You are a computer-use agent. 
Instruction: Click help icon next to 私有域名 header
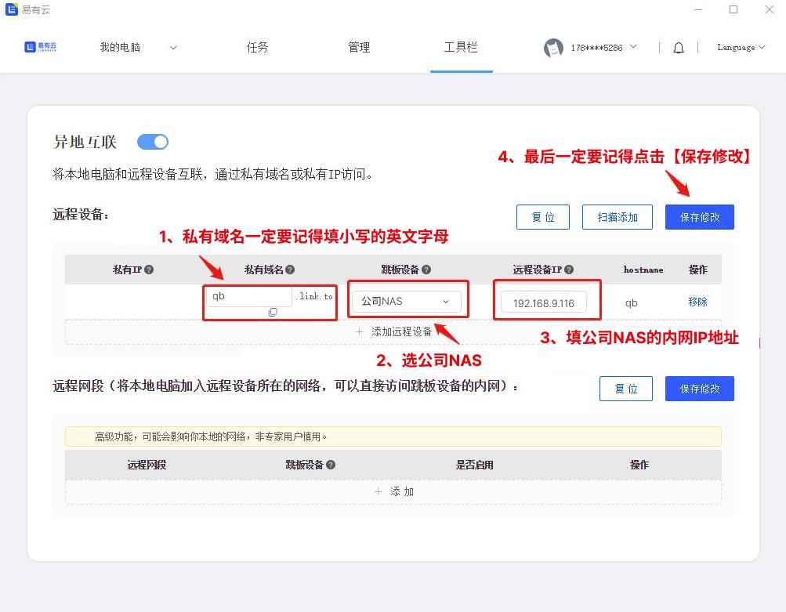[290, 270]
